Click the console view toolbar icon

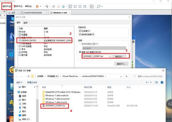click(x=92, y=6)
